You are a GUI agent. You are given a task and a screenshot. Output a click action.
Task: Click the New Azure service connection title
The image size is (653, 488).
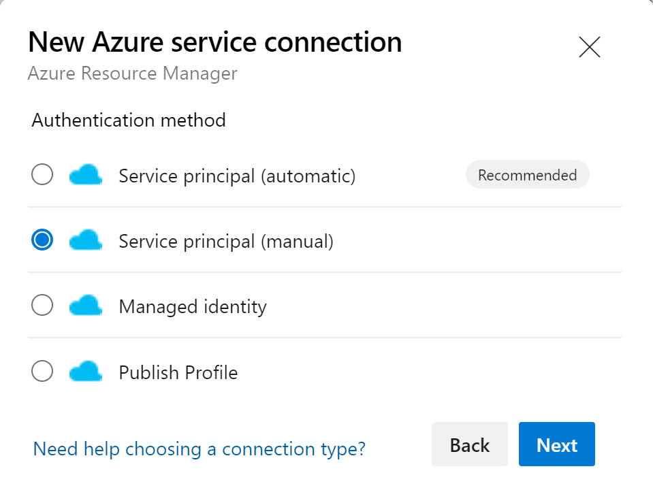pos(215,42)
